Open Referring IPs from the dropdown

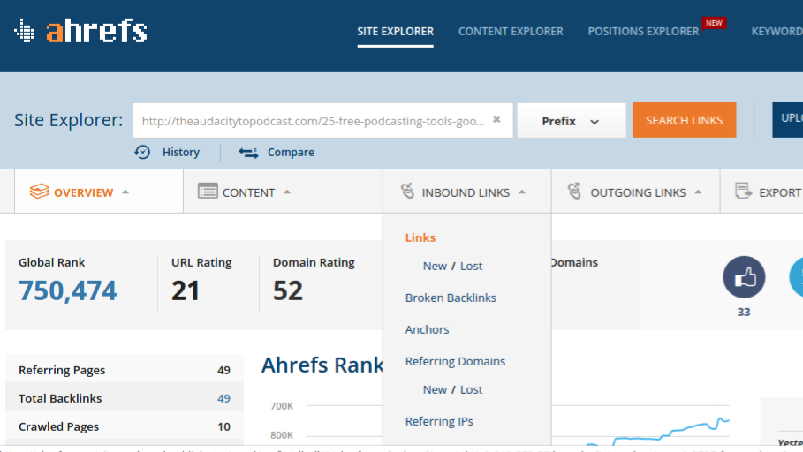(x=439, y=421)
